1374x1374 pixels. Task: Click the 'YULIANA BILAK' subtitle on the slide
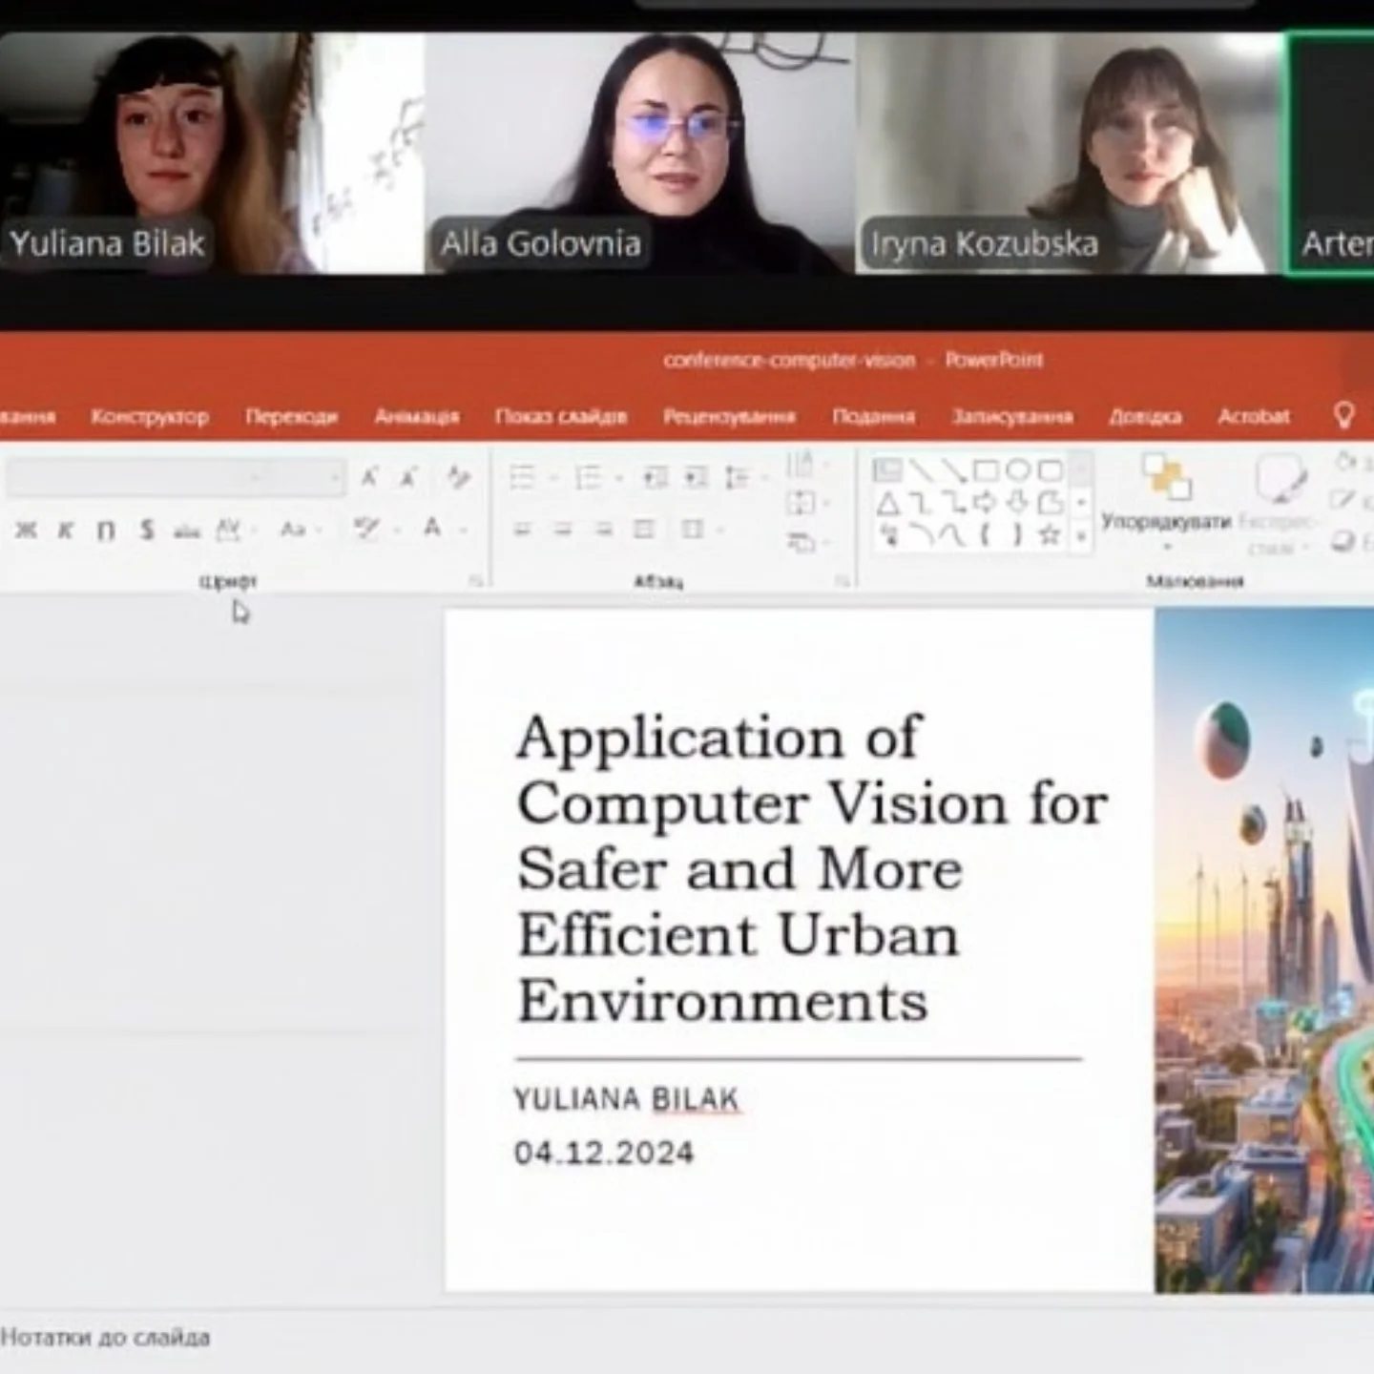pyautogui.click(x=626, y=1099)
